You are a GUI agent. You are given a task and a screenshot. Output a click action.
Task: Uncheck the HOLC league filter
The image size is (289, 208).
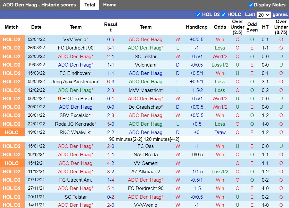tap(223, 14)
